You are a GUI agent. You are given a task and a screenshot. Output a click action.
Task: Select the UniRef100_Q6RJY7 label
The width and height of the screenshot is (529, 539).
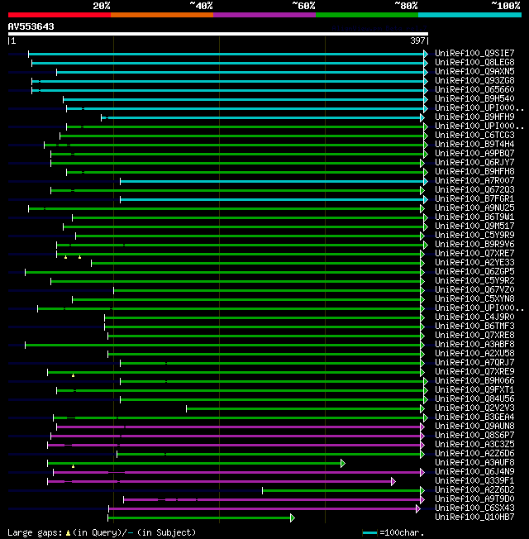tap(474, 162)
